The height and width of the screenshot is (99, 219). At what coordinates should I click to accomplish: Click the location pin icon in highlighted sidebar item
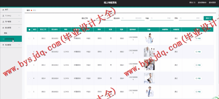click(x=3, y=39)
